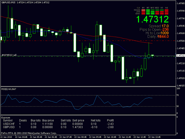Click the 1.47790 price scale label

pyautogui.click(x=181, y=19)
